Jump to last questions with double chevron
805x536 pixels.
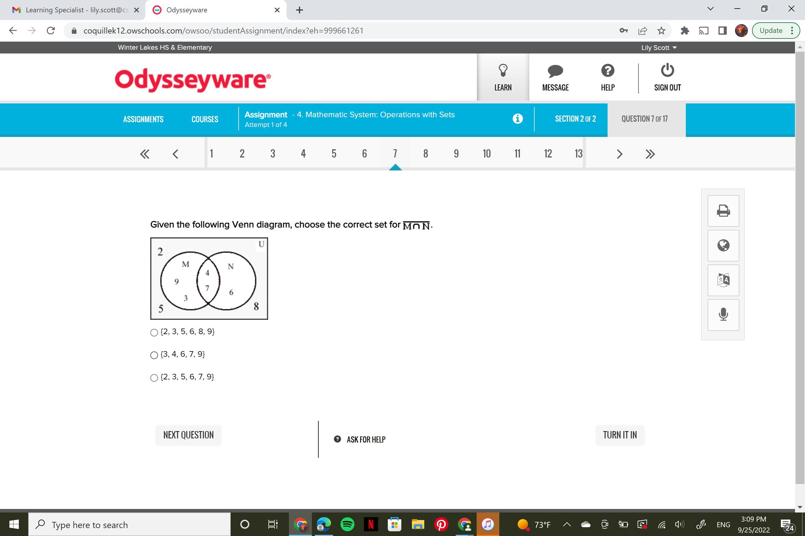[x=650, y=154]
